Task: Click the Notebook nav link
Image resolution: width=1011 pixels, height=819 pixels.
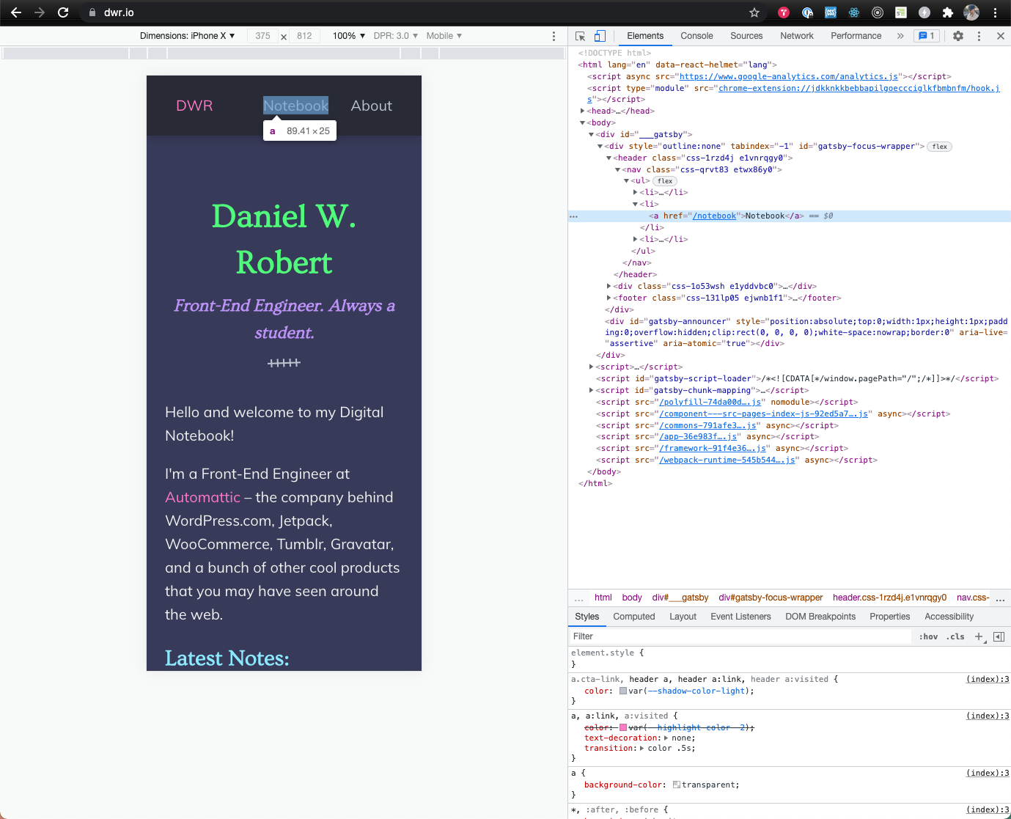Action: pos(296,106)
